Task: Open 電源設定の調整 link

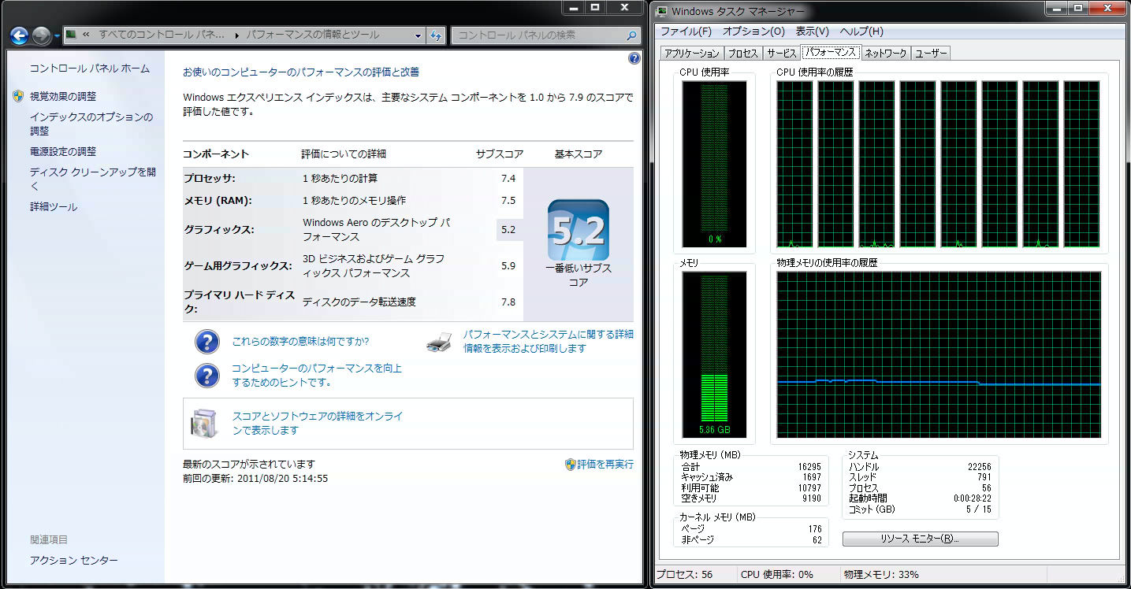Action: coord(63,151)
